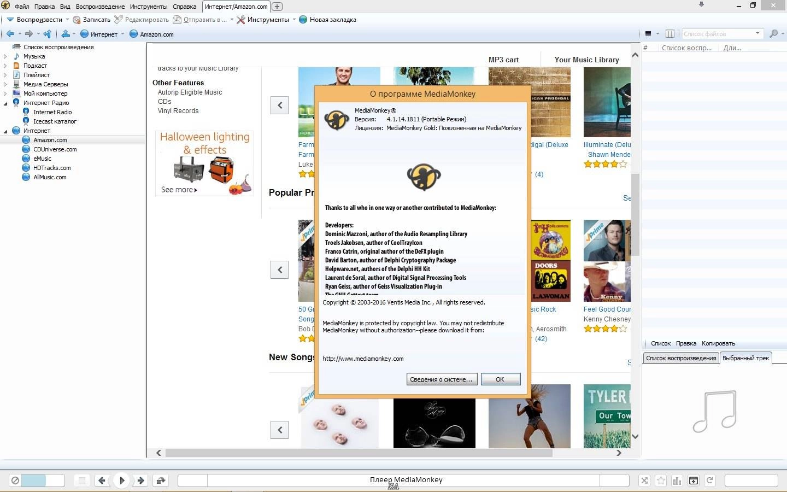The width and height of the screenshot is (787, 492).
Task: Click the Vinyl Records link
Action: click(x=178, y=111)
